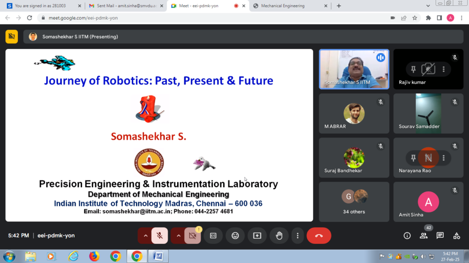Click Suraj Bandhekar's profile picture
The height and width of the screenshot is (263, 469).
coord(354,158)
